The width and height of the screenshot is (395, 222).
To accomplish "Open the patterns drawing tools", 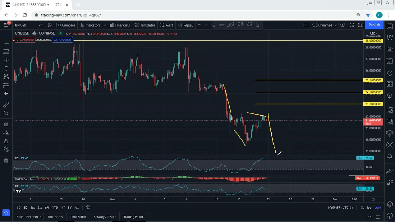I will [x=6, y=77].
